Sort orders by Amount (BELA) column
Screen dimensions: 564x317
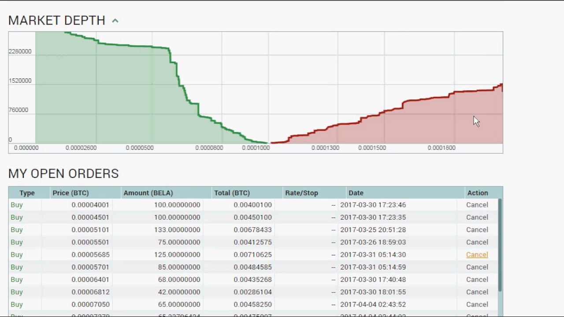click(148, 193)
